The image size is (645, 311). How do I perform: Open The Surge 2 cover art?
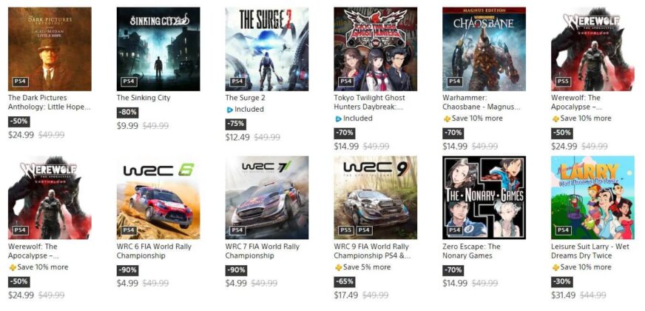pyautogui.click(x=267, y=49)
